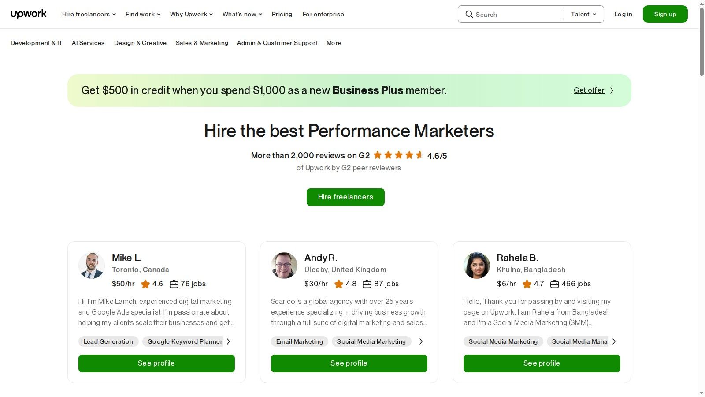Open the Talent dropdown
The width and height of the screenshot is (705, 397).
tap(583, 14)
